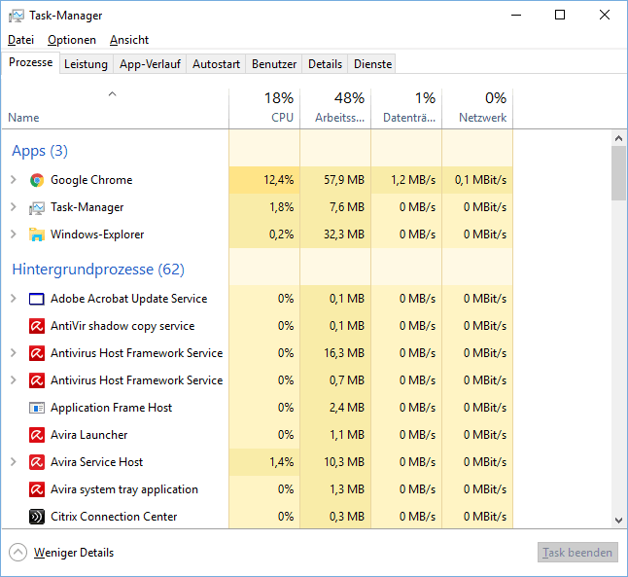The image size is (628, 577).
Task: Expand the Adobe Acrobat Update Service row
Action: [14, 299]
